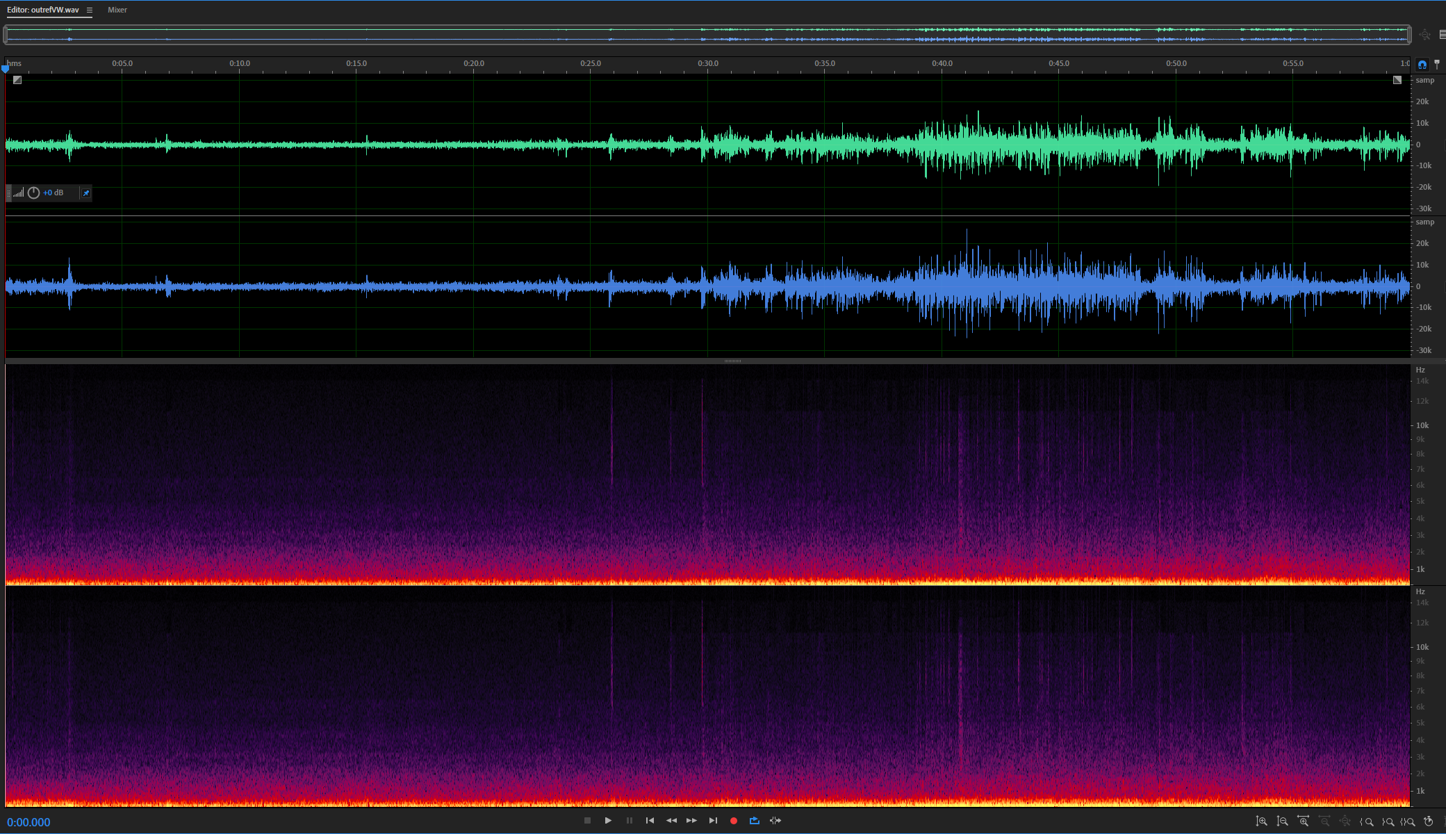The height and width of the screenshot is (834, 1446).
Task: Select the Editor: outrefVW.wav tab
Action: (x=43, y=10)
